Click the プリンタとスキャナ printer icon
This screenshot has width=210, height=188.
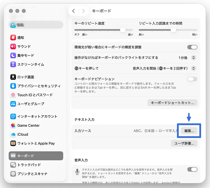pos(13,174)
